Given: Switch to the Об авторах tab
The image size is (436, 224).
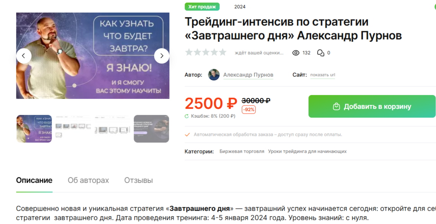Looking at the screenshot, I should click(89, 180).
